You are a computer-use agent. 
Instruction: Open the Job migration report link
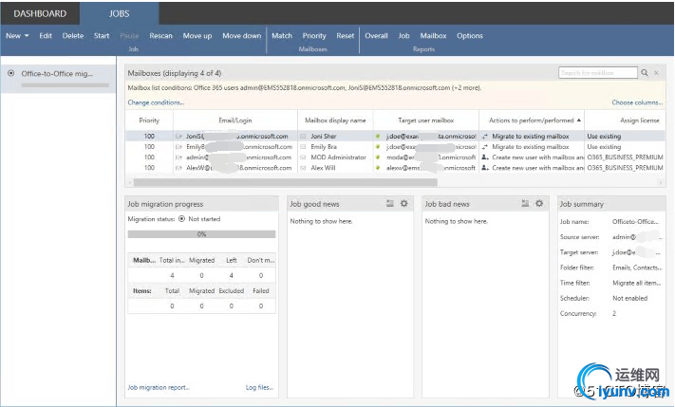[159, 388]
